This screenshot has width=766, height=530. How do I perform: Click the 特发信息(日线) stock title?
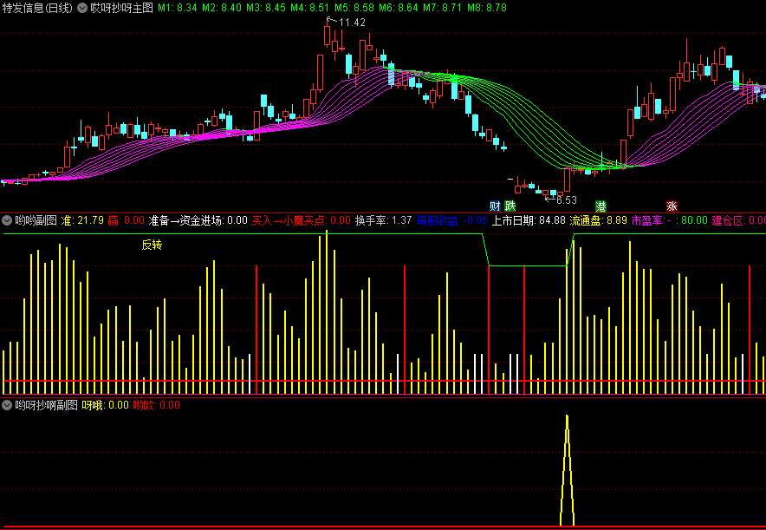pyautogui.click(x=37, y=8)
